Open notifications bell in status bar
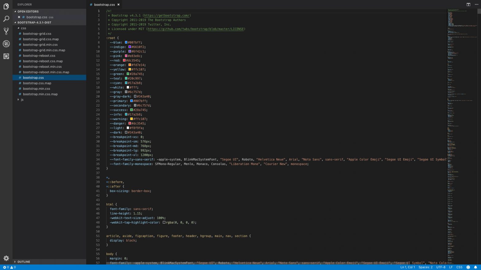Viewport: 481px width, 270px height. tap(475, 267)
